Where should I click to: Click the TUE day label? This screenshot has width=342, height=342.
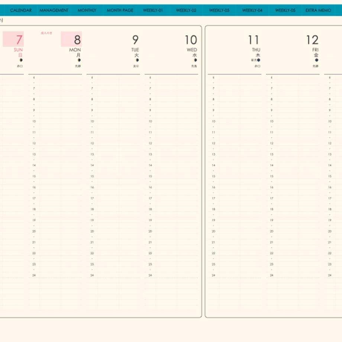(x=135, y=50)
